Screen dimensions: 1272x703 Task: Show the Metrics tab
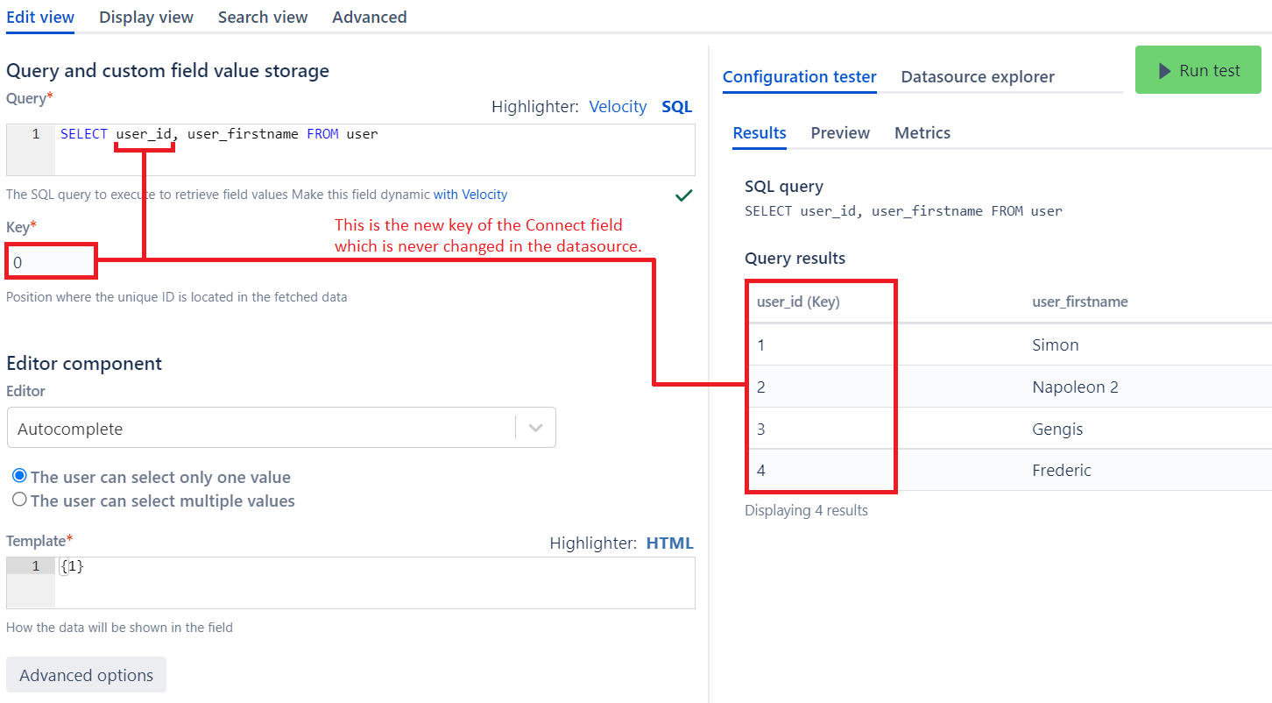pos(922,133)
